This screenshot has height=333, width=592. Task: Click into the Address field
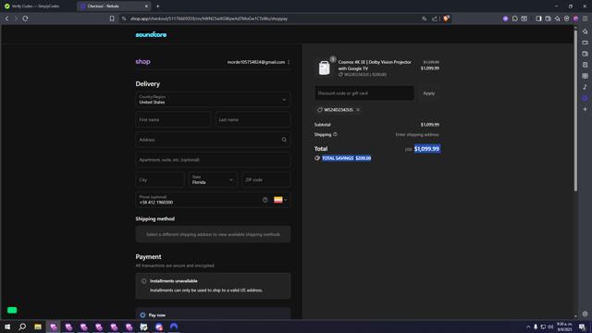tap(213, 140)
